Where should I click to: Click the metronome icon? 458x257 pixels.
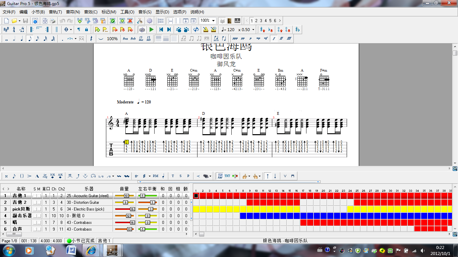click(x=206, y=29)
